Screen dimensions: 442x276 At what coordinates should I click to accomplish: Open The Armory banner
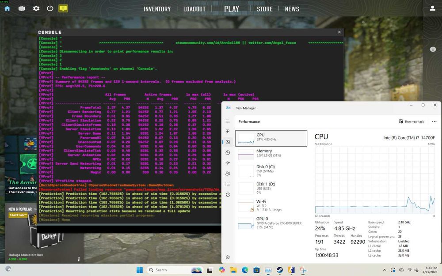[21, 169]
